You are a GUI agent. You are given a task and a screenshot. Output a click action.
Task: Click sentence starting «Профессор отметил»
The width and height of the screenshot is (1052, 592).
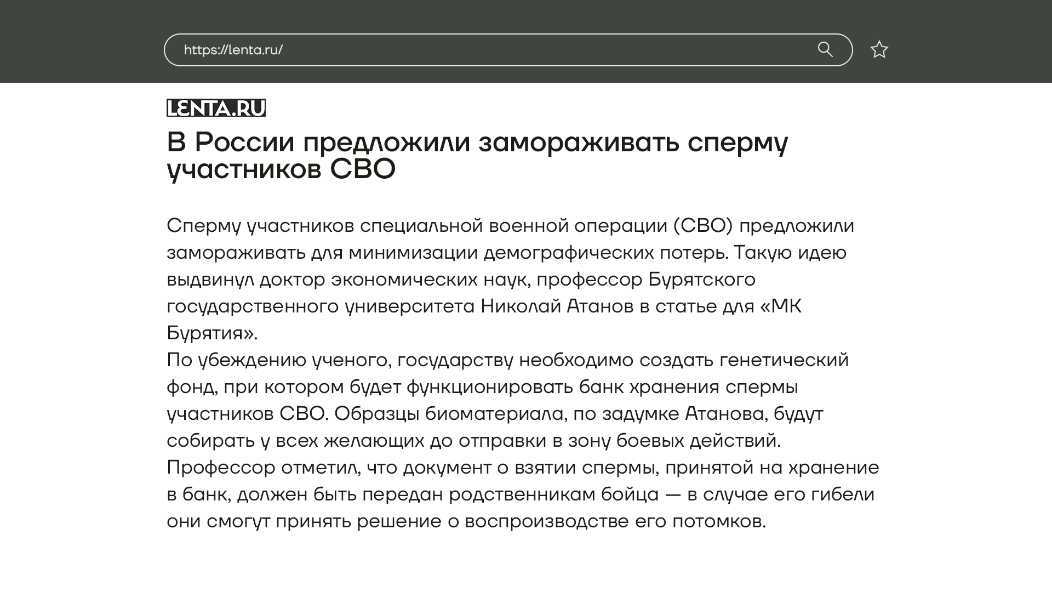tap(263, 468)
